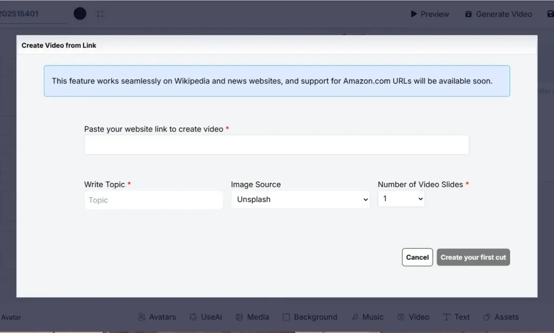Start Preview of the video
Image resolution: width=554 pixels, height=333 pixels.
pyautogui.click(x=430, y=14)
